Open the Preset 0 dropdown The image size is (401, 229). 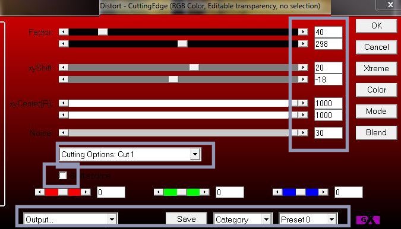(308, 220)
